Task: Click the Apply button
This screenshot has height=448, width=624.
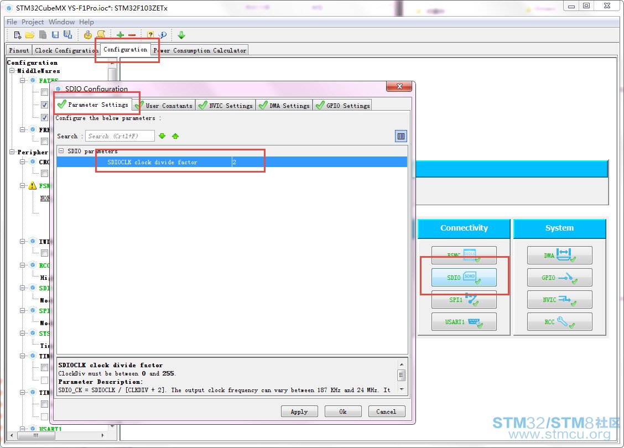Action: tap(299, 411)
